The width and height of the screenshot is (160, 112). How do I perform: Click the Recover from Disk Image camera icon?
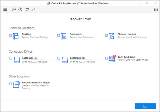(x=16, y=84)
